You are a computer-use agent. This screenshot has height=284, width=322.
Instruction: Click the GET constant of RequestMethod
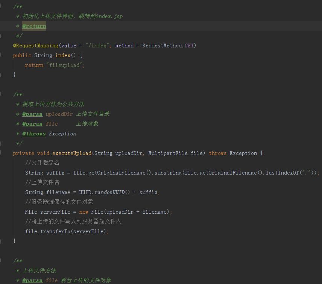(x=189, y=46)
